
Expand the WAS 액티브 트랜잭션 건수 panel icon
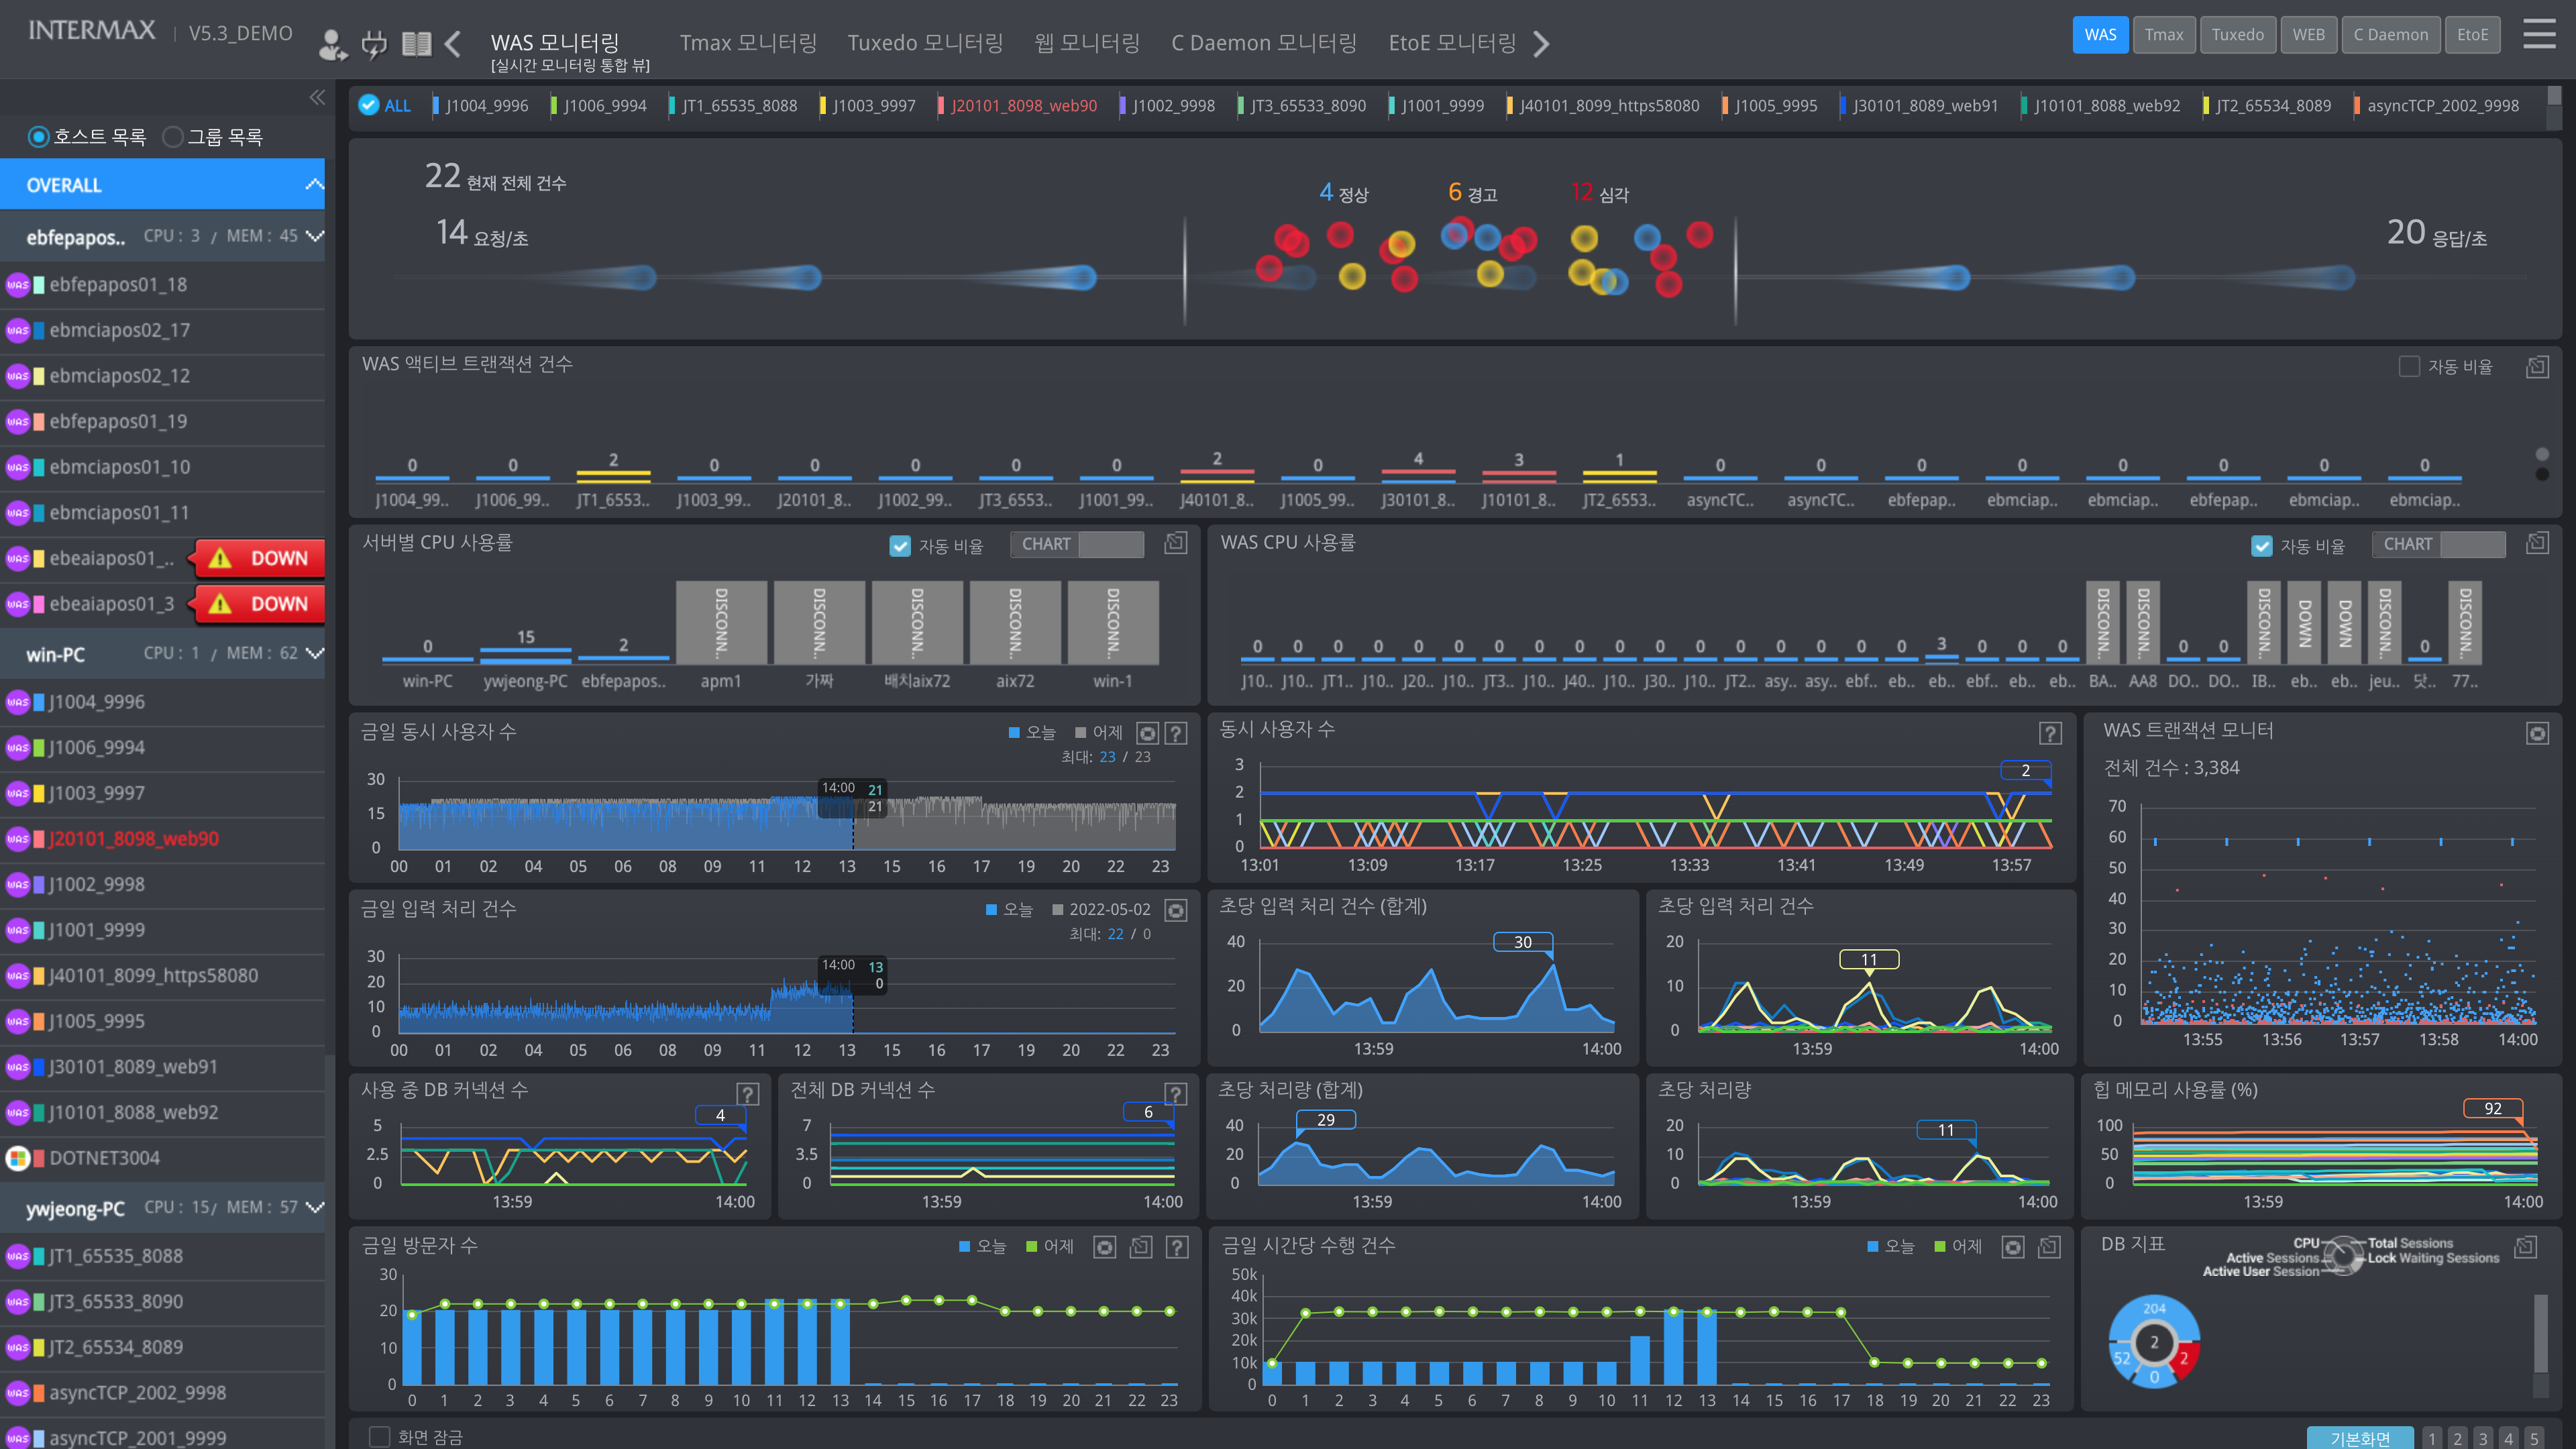[2537, 367]
